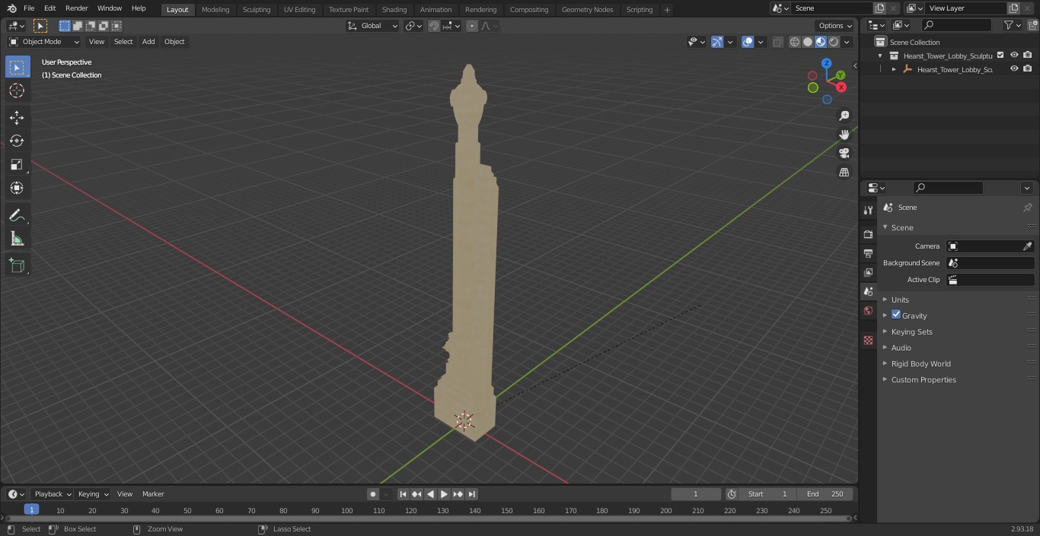This screenshot has width=1040, height=536.
Task: Select the Add Cube tool
Action: [17, 266]
